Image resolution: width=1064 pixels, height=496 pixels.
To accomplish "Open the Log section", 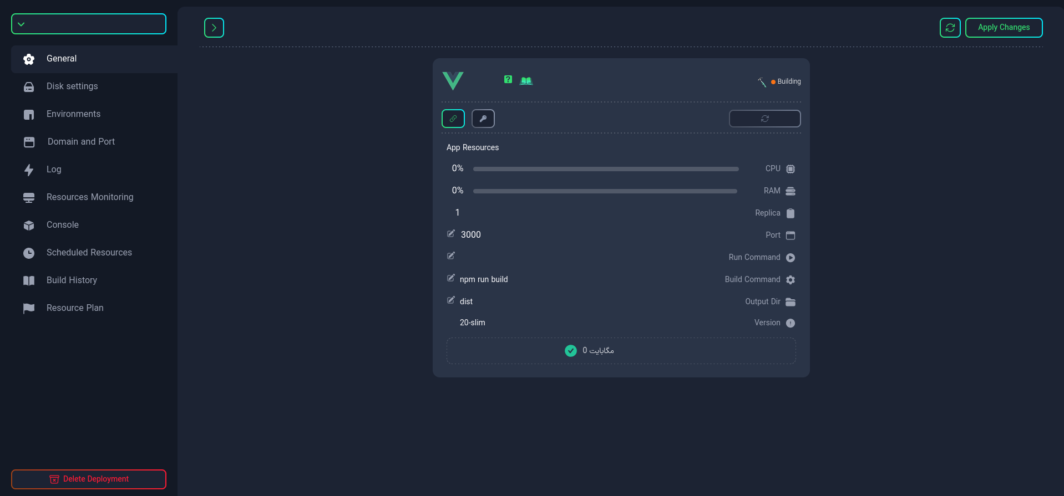I will pos(94,170).
